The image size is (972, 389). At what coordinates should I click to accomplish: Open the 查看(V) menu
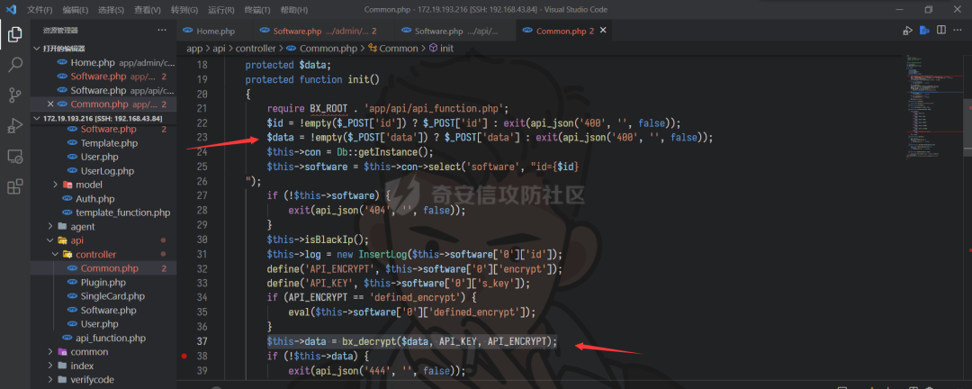[147, 10]
